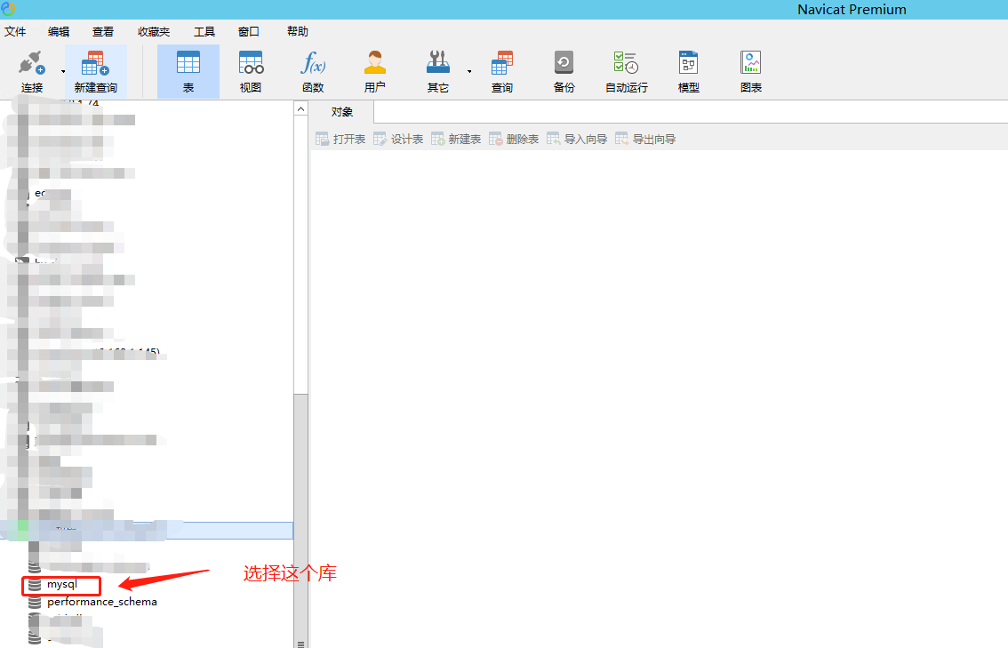Open the 编辑 menu
The height and width of the screenshot is (648, 1008).
[x=59, y=31]
